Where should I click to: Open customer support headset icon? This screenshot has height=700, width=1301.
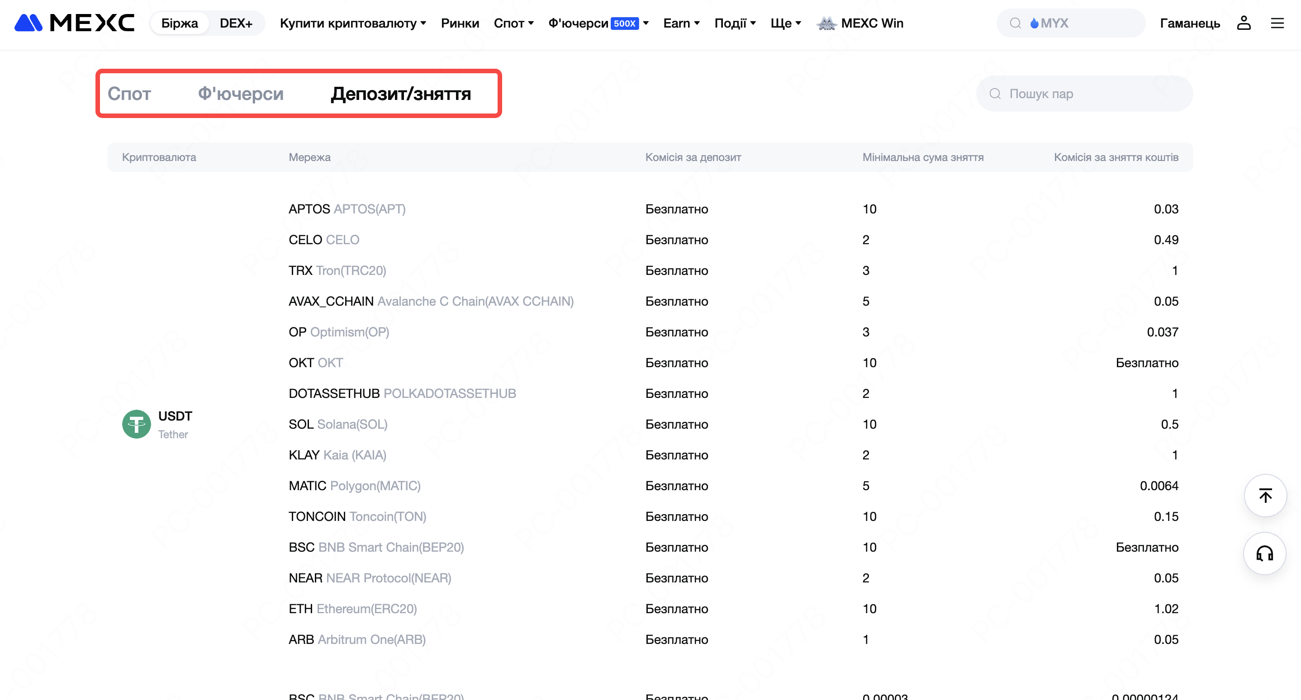[1265, 553]
